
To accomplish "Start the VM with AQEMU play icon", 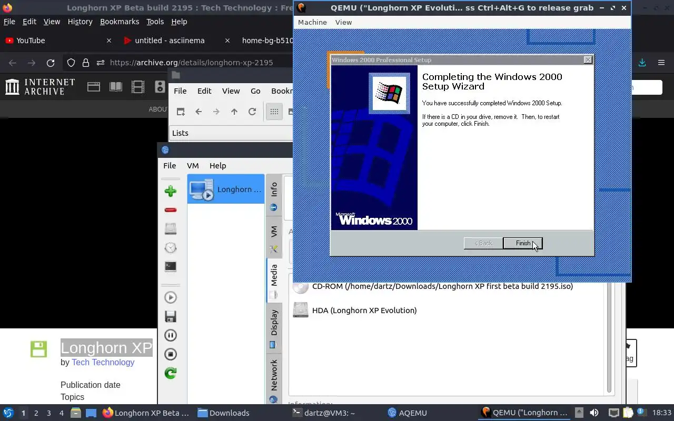I will (170, 297).
